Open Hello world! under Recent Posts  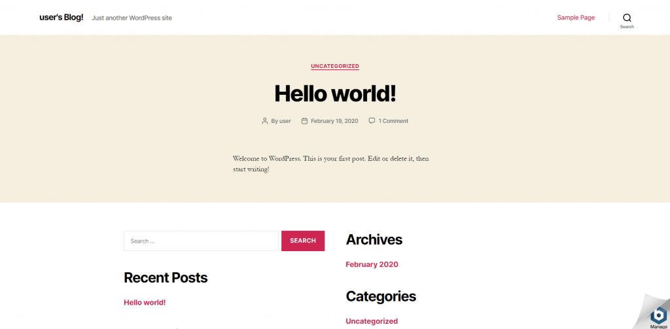[x=145, y=302]
